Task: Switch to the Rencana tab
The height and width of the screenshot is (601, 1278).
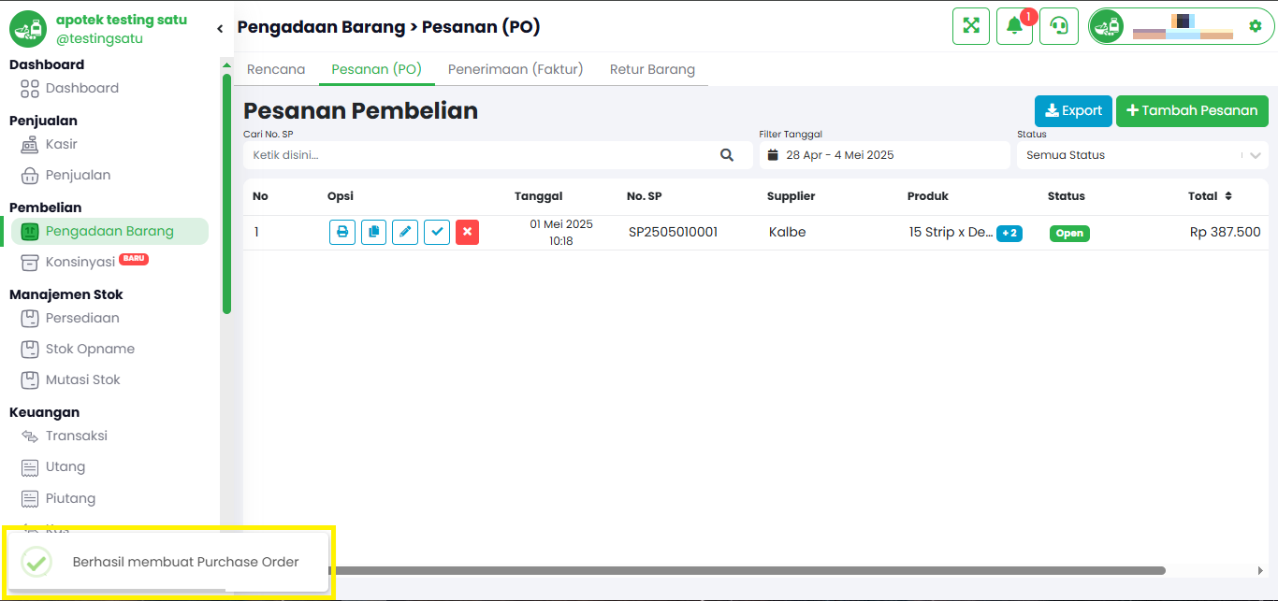Action: 276,69
